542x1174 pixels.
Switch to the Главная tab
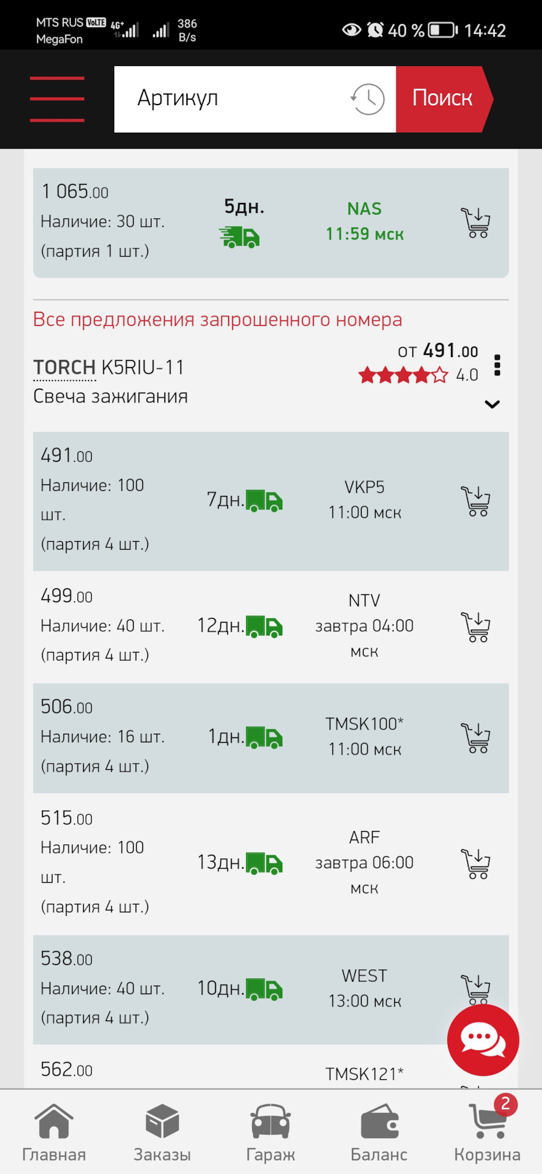coord(54,1133)
